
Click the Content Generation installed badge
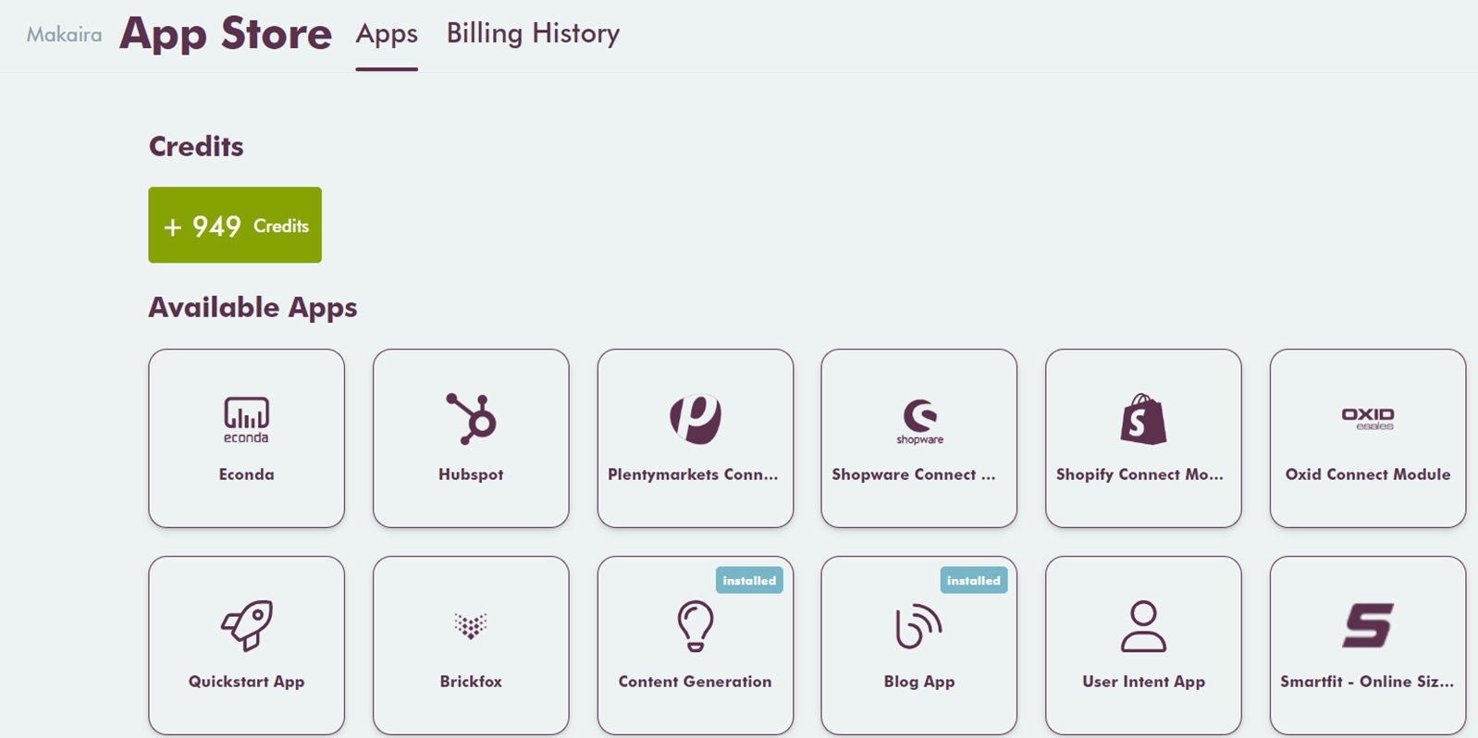coord(749,581)
